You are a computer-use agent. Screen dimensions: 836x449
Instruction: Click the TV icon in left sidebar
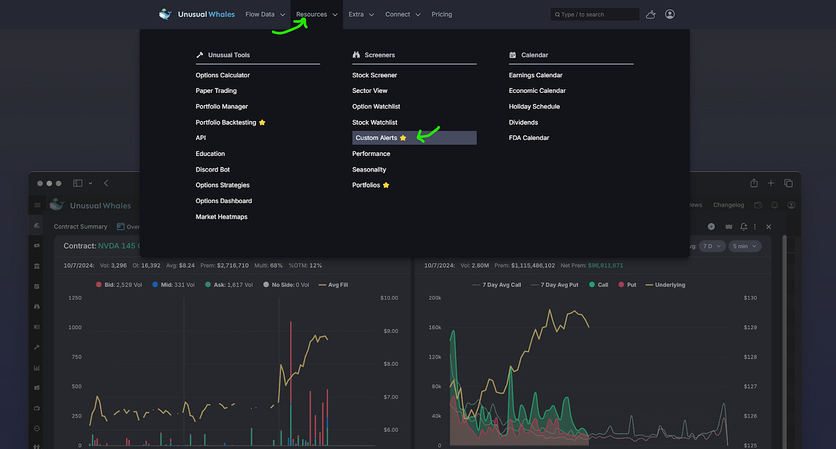(x=37, y=408)
